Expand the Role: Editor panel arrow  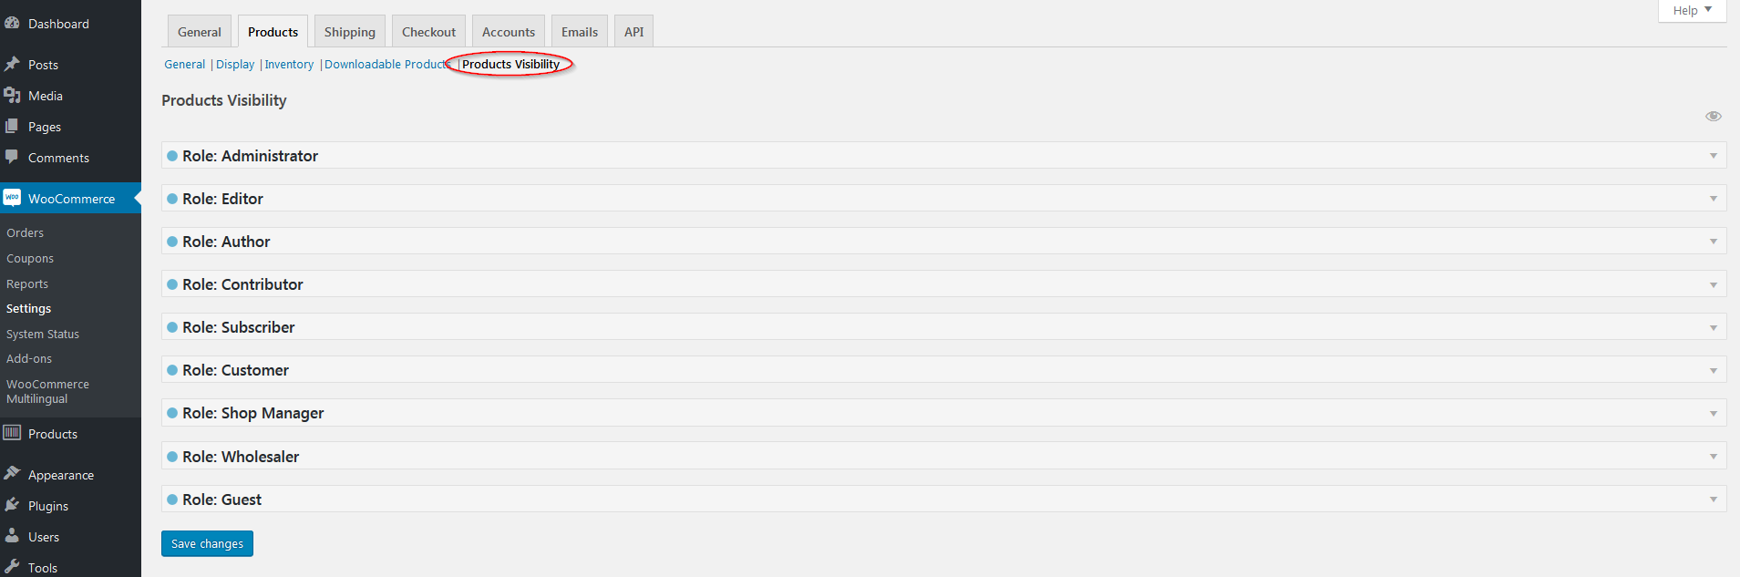pos(1713,199)
